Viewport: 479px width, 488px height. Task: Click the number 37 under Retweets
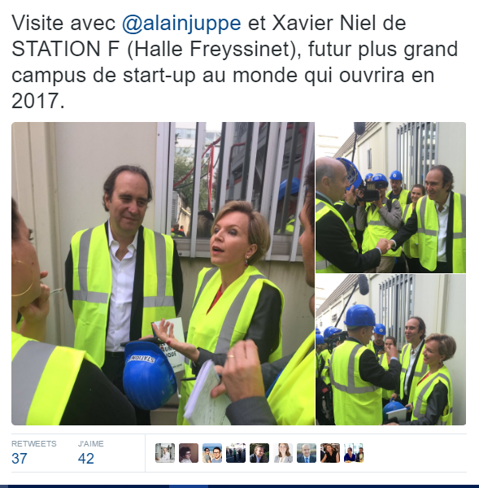(x=20, y=459)
